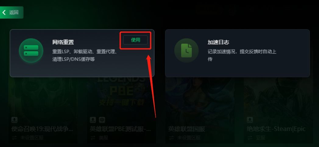Screen dimensions: 319x147
Task: Click the download icon on 绝地求生 card
Action: 250,120
